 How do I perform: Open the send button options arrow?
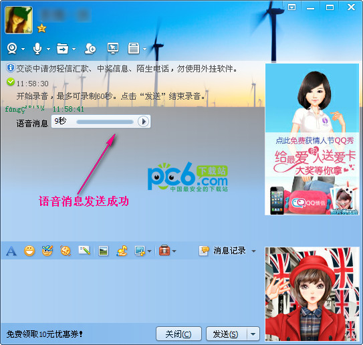click(x=253, y=334)
